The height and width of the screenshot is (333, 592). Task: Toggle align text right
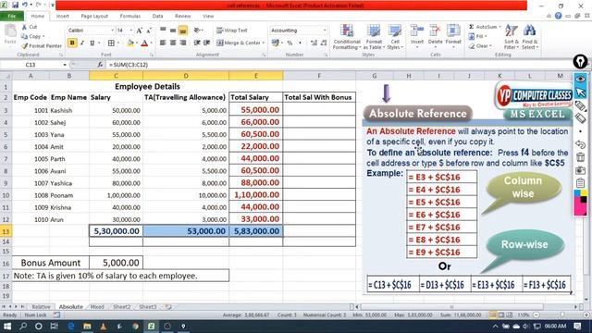tap(183, 43)
